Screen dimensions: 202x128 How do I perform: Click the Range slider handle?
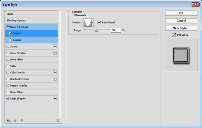pos(96,30)
